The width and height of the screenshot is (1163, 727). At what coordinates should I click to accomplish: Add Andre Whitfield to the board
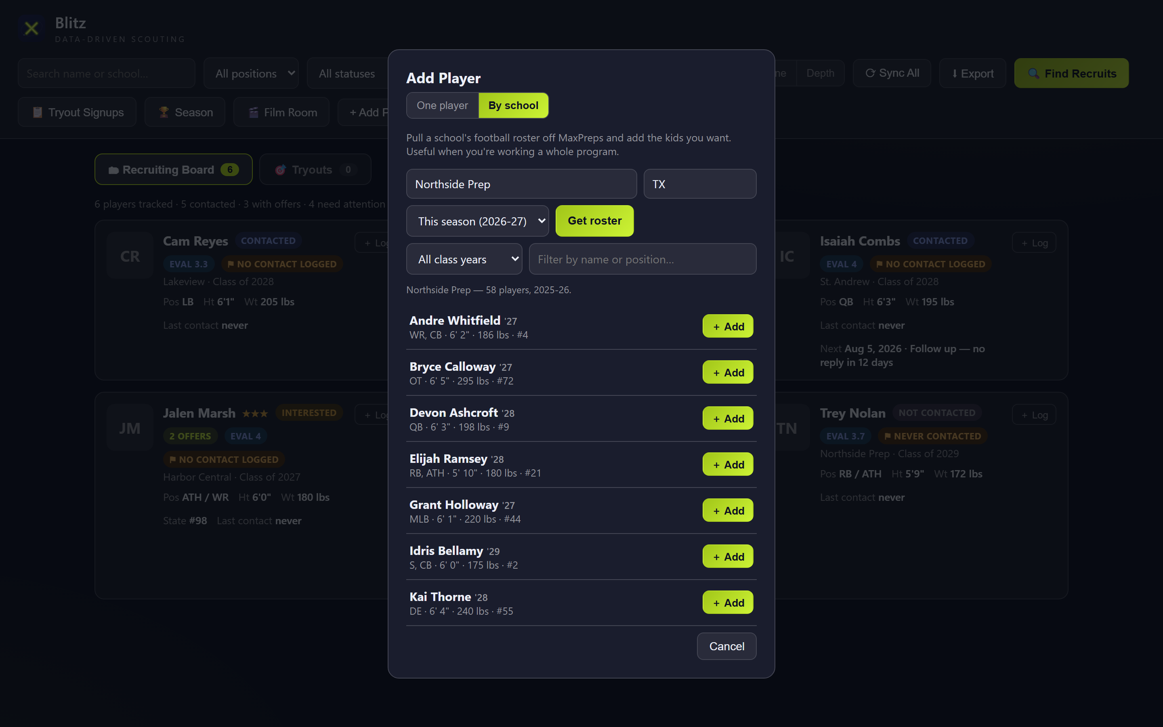[728, 326]
